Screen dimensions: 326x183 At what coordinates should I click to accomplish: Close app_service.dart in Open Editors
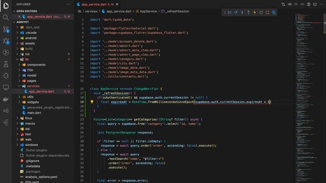[19, 17]
